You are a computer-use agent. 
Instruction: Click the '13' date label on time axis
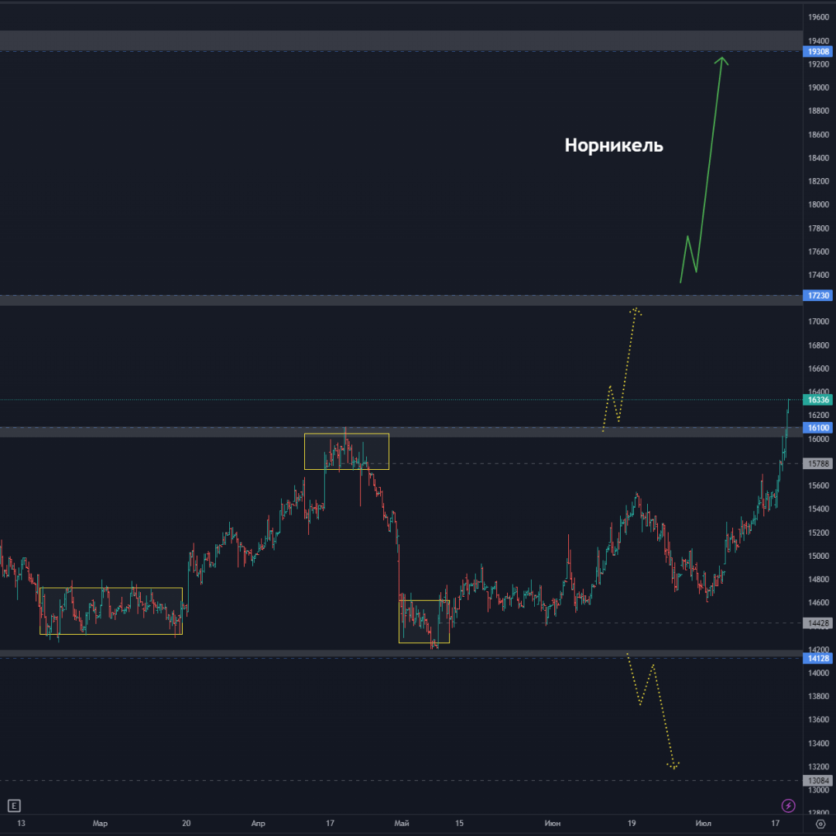pos(22,823)
